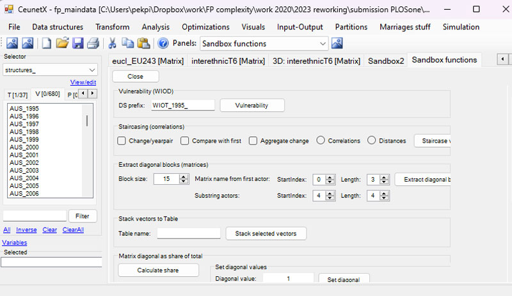Image resolution: width=512 pixels, height=296 pixels.
Task: Click the Table name input field
Action: (188, 233)
